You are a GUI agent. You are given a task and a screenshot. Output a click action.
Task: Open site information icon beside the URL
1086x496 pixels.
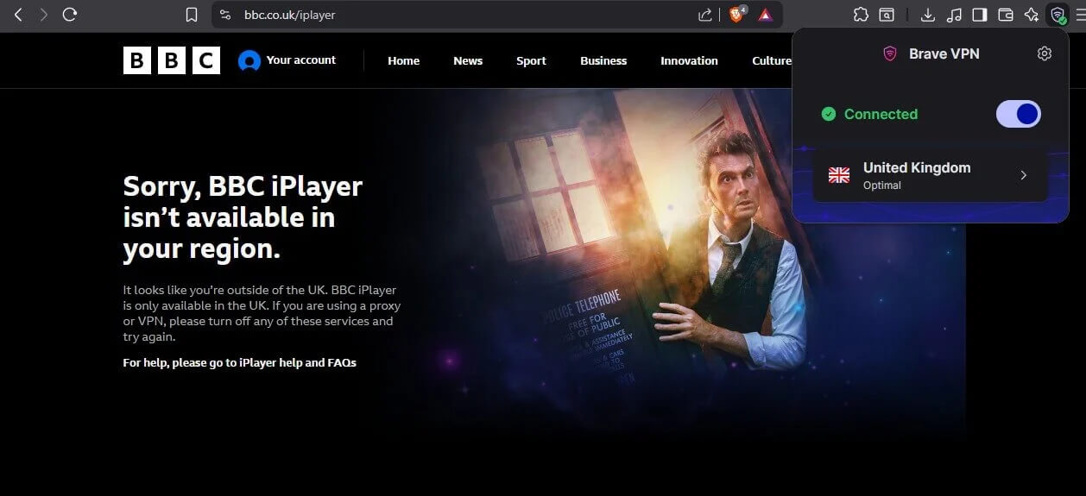(225, 15)
